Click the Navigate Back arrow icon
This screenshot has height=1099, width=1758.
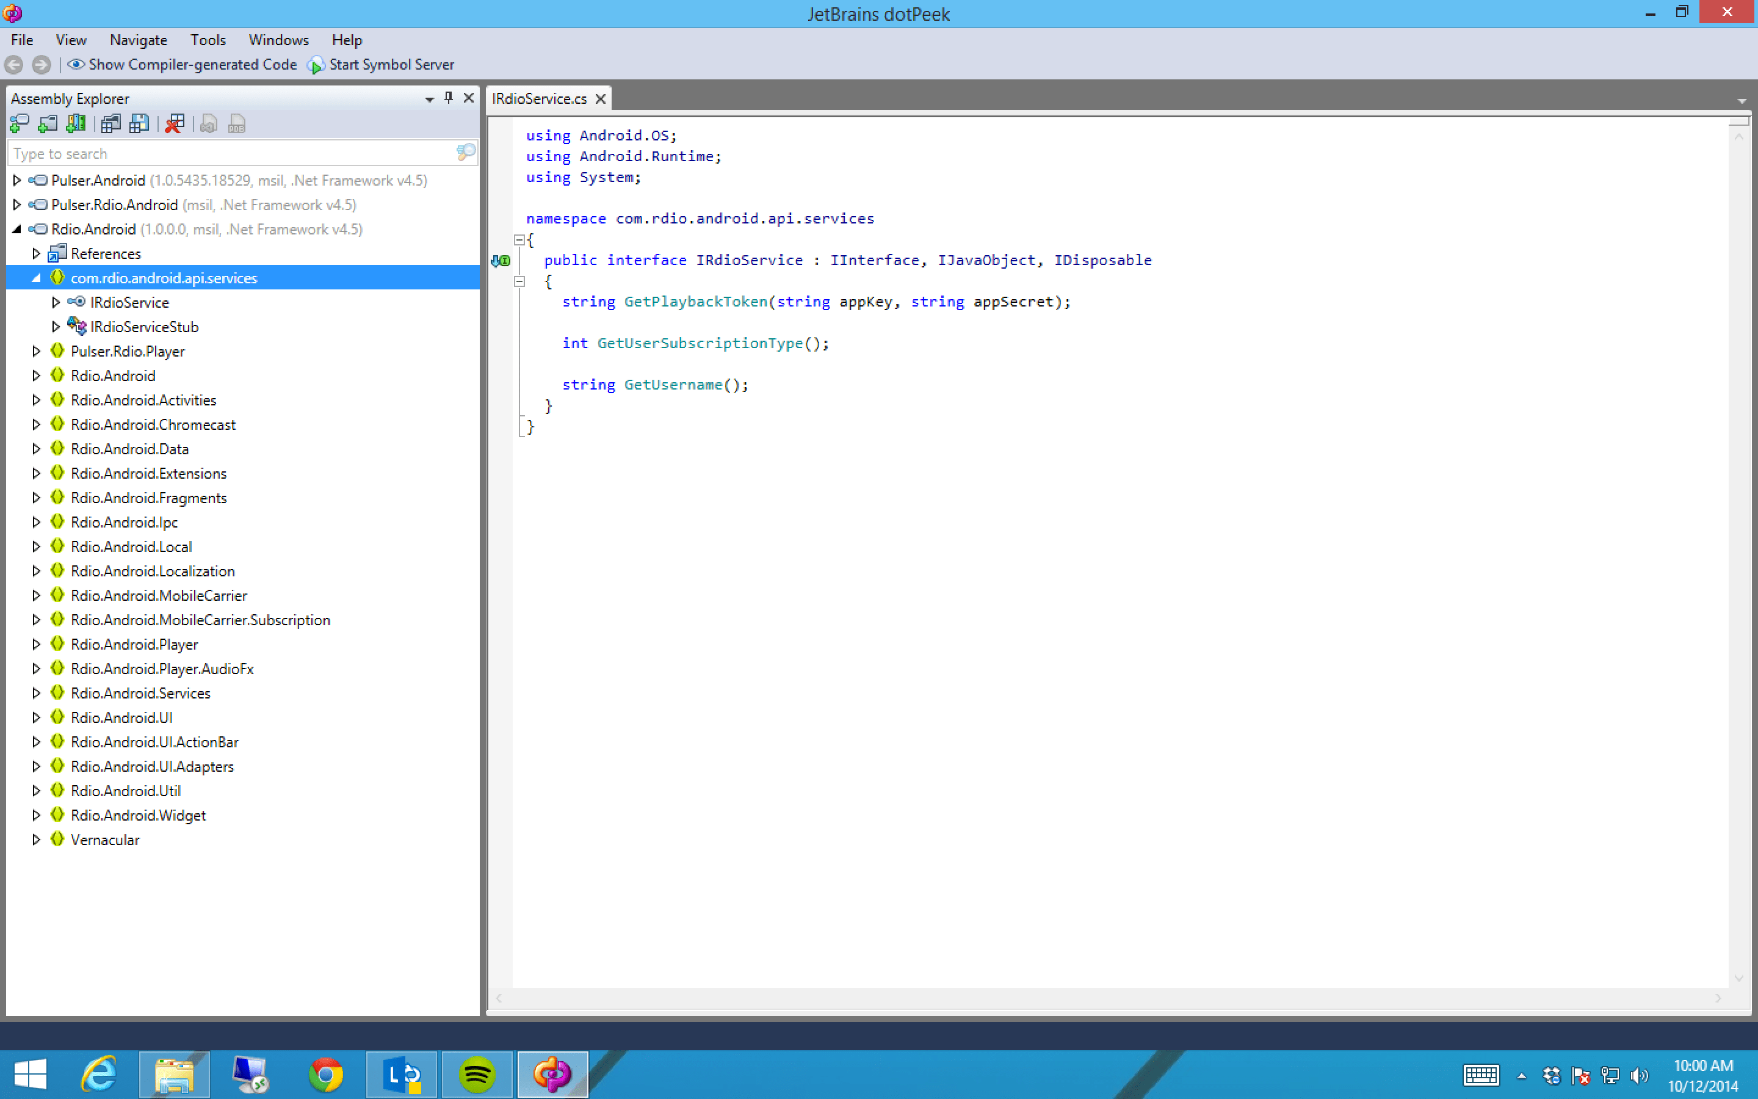pos(14,65)
